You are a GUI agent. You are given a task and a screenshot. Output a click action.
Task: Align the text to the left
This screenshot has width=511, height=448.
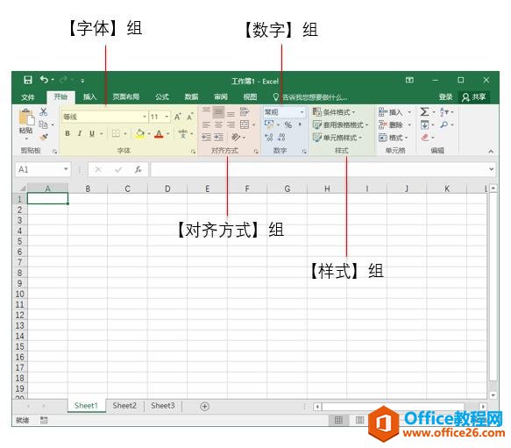[206, 124]
